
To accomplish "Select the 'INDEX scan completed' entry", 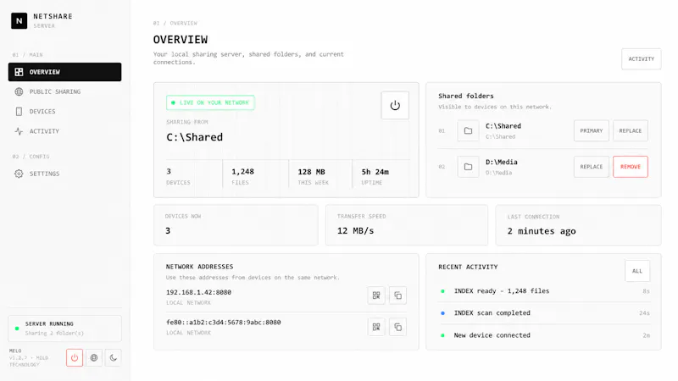I will (544, 312).
